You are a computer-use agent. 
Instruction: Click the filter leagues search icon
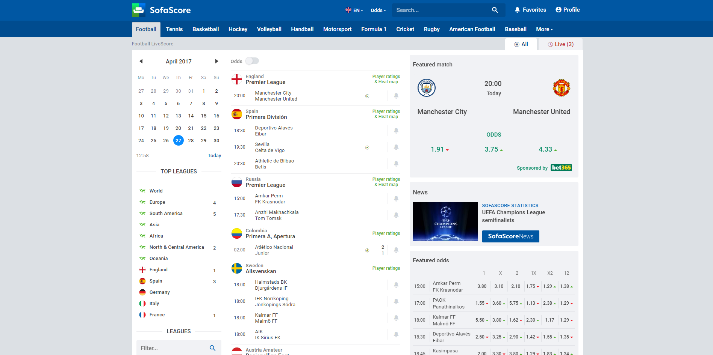pyautogui.click(x=212, y=348)
